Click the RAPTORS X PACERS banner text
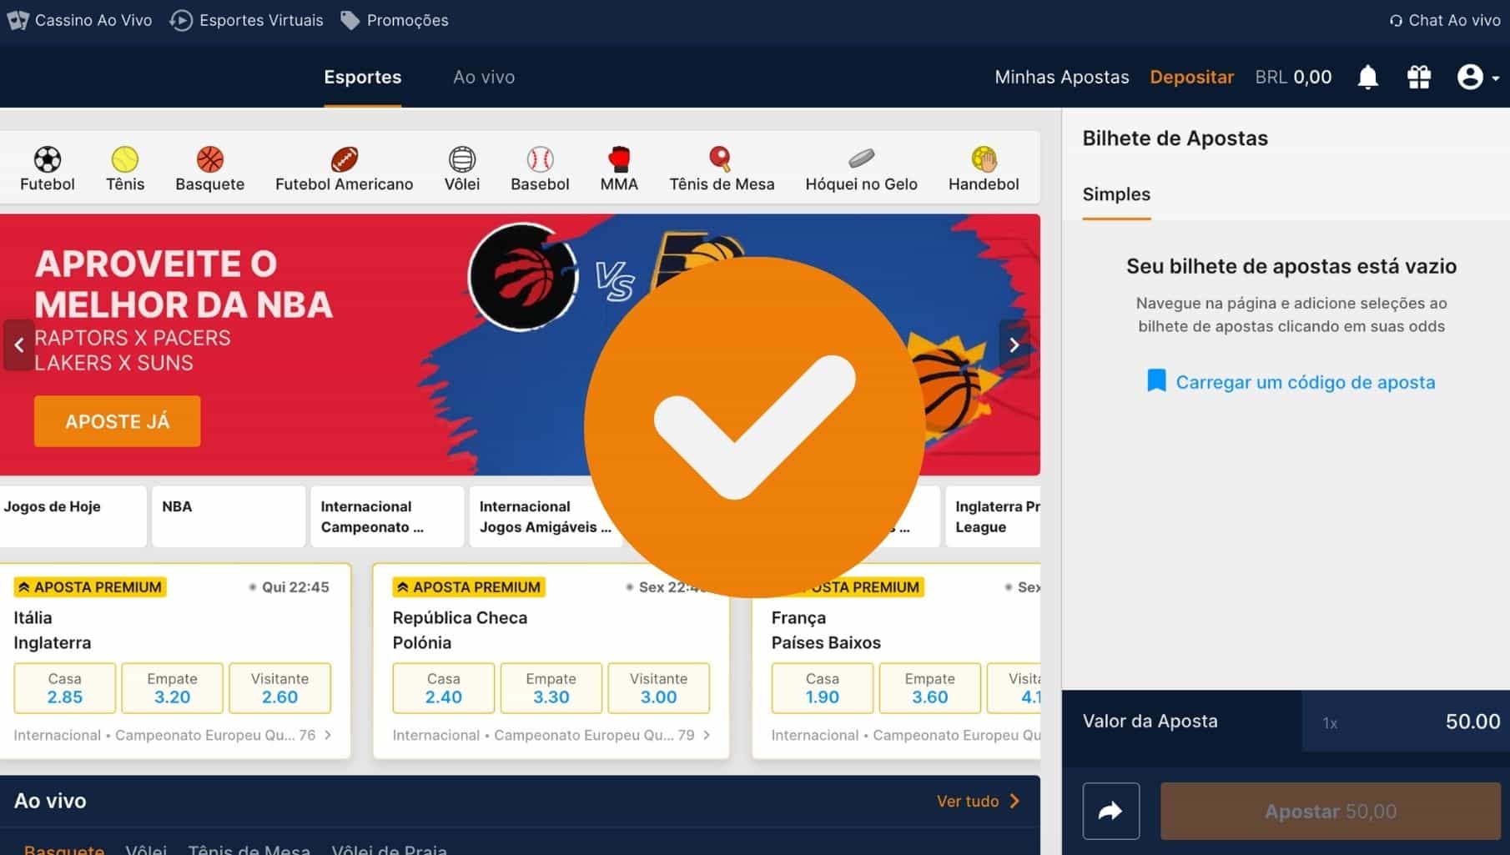This screenshot has height=855, width=1510. 132,338
